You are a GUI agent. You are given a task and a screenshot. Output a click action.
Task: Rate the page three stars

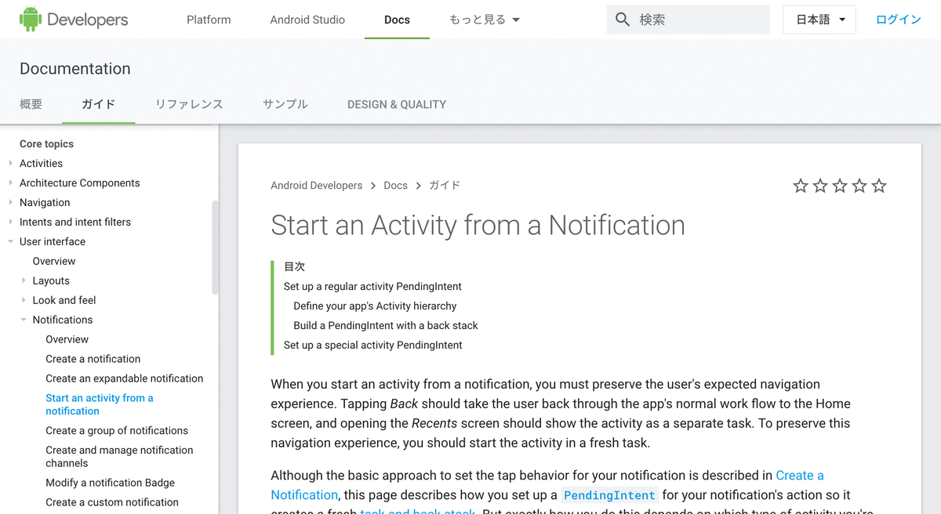click(840, 186)
